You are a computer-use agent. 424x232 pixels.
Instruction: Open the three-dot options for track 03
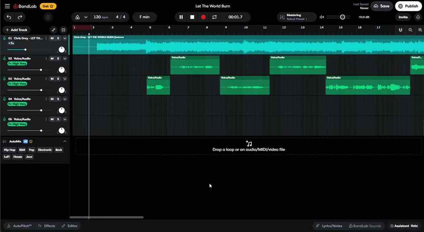(x=46, y=79)
